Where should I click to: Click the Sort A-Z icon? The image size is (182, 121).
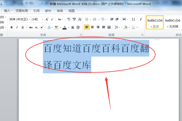pos(133,19)
